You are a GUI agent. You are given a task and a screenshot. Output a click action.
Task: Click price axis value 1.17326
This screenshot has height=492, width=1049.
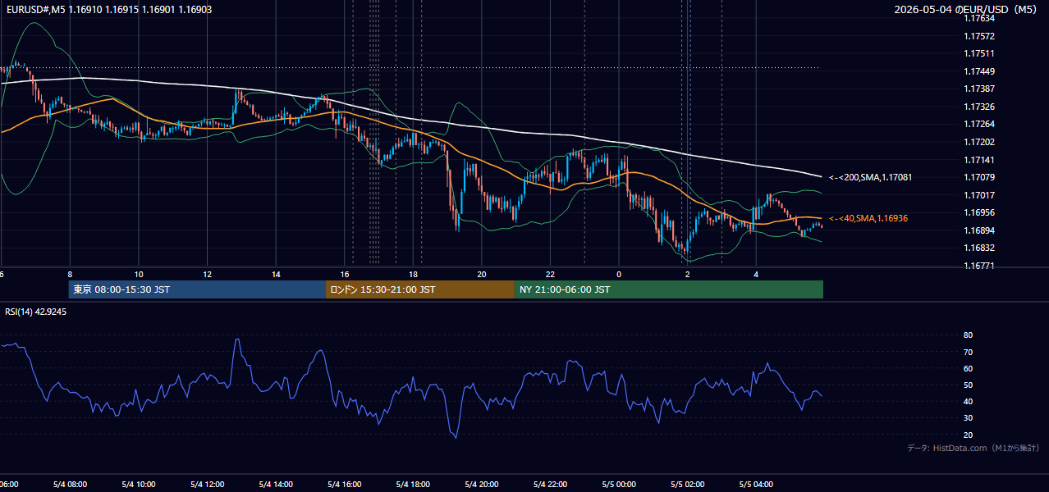pos(978,107)
